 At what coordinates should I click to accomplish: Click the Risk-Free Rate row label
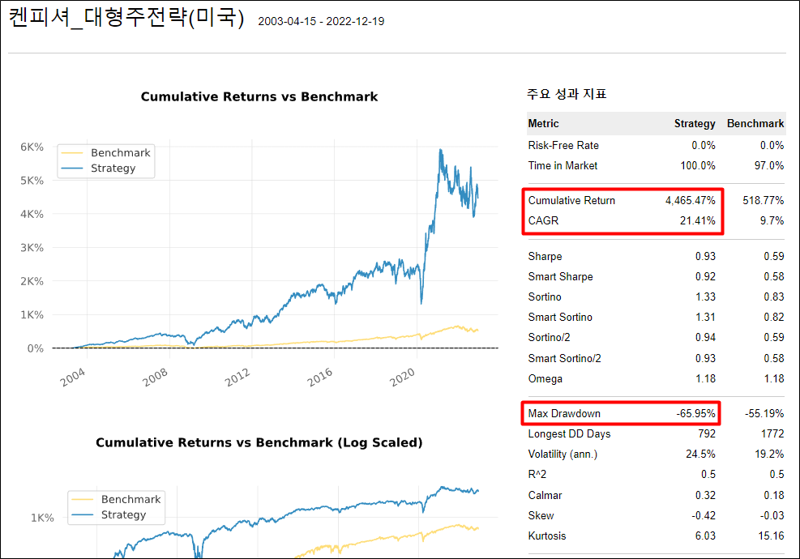pyautogui.click(x=563, y=145)
